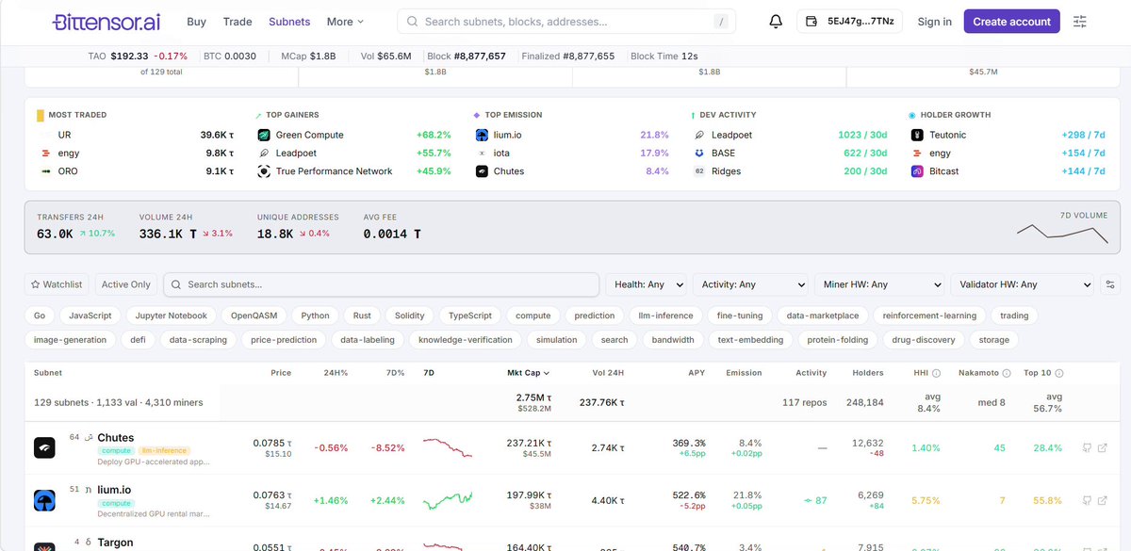
Task: Click the Create account button
Action: (1011, 21)
